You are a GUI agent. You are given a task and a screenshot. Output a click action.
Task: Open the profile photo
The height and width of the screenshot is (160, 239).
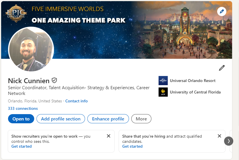(31, 49)
